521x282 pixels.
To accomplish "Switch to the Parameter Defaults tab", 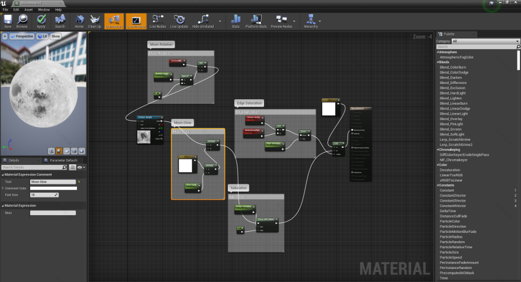I will [x=63, y=160].
